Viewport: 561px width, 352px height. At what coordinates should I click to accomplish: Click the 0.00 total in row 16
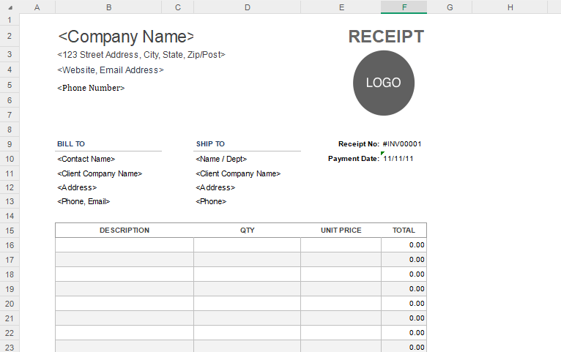point(417,245)
